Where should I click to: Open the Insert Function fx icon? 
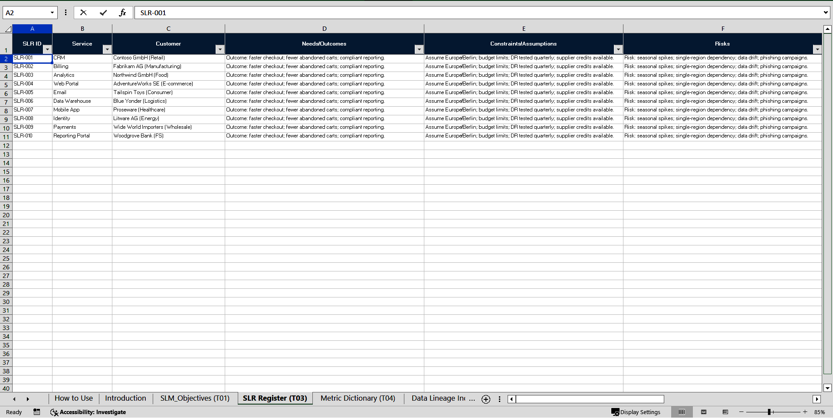pos(122,13)
